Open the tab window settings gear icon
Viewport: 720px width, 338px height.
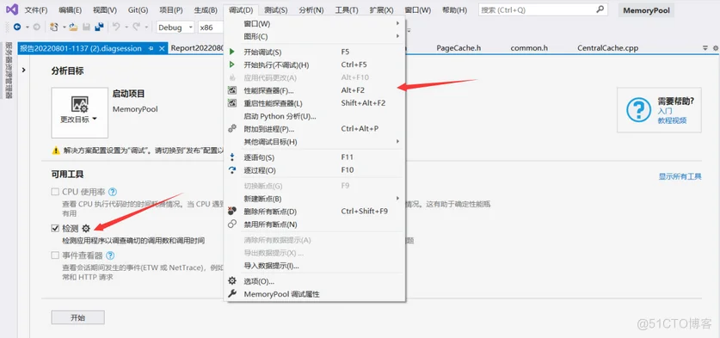coord(715,48)
